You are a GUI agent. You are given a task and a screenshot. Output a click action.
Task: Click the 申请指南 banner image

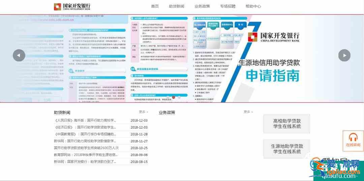[182, 59]
